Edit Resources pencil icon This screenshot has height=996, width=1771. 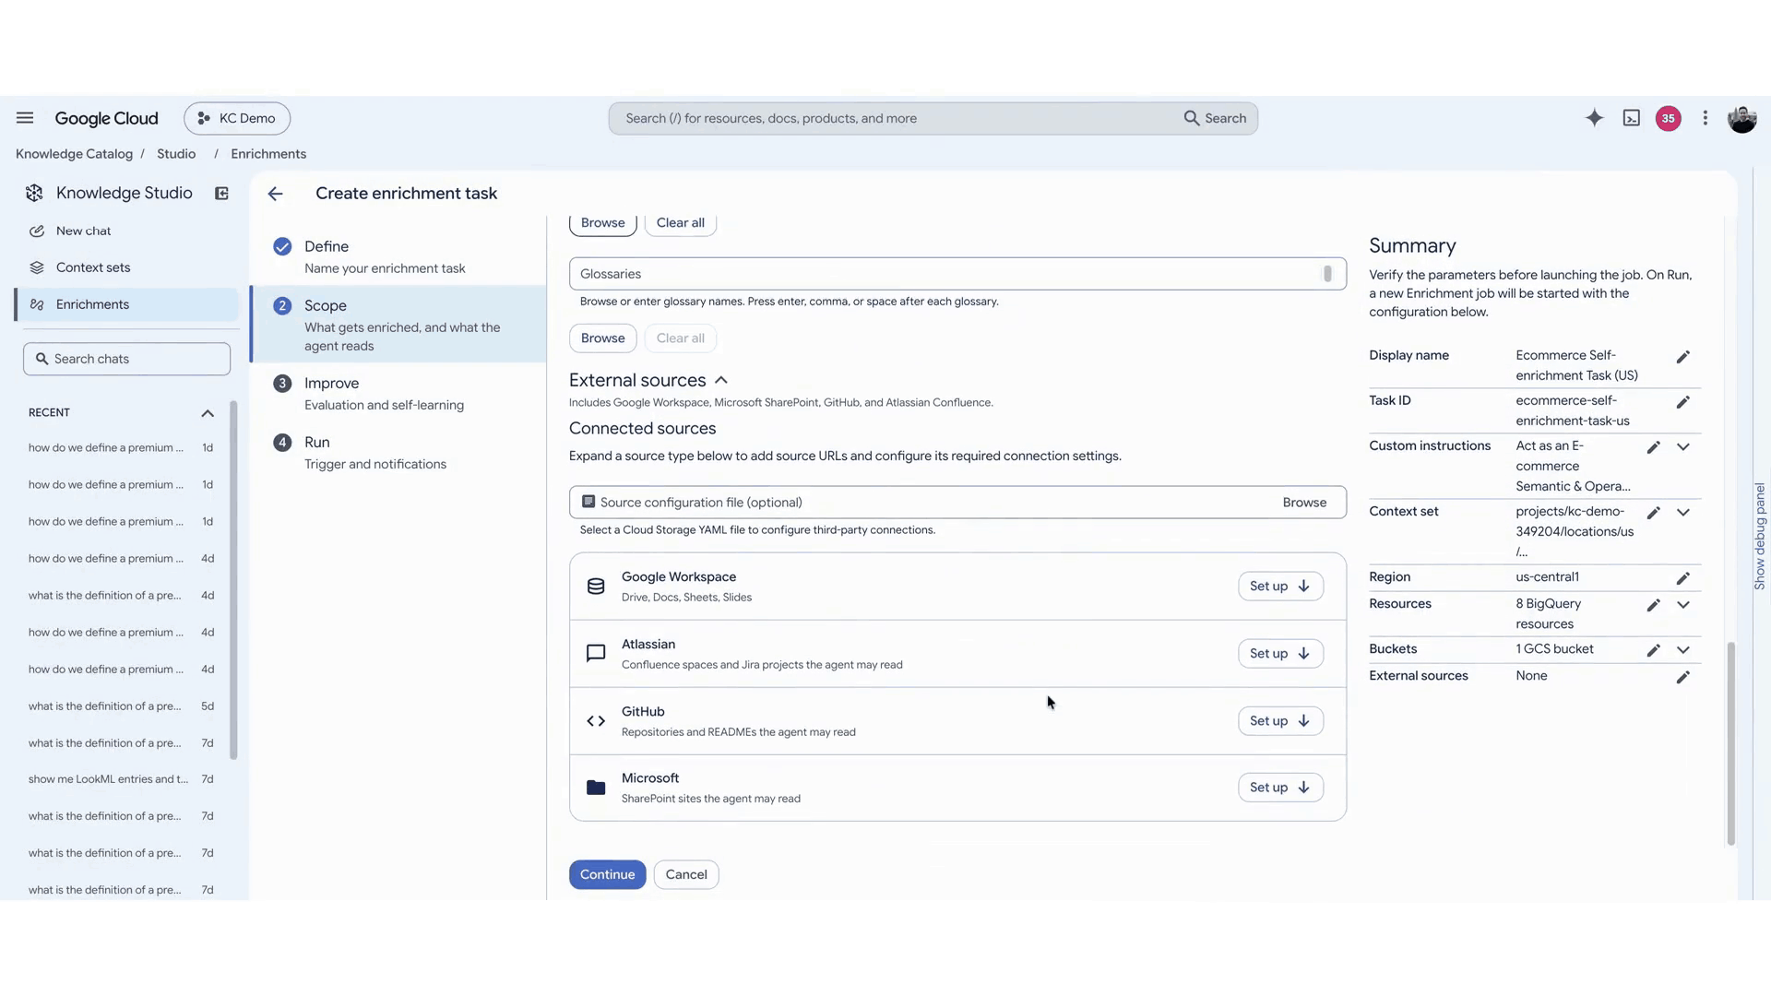(x=1653, y=605)
